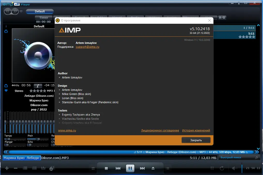Adjust the vertical blue volume bar

(242, 168)
